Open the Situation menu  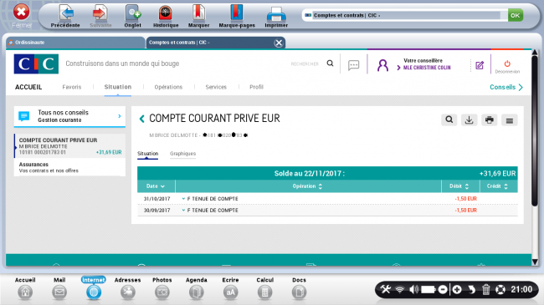118,87
